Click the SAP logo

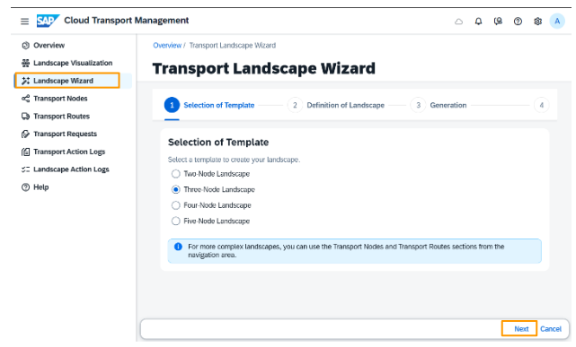click(x=48, y=21)
